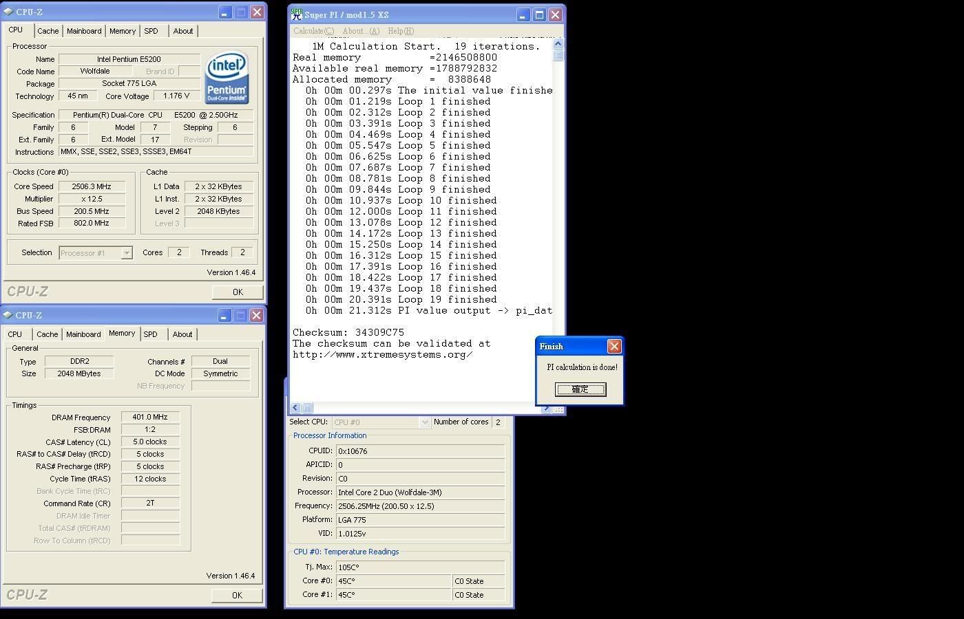Screen dimensions: 964x619
Task: Click memory Size field 2048 MBytes
Action: (79, 373)
